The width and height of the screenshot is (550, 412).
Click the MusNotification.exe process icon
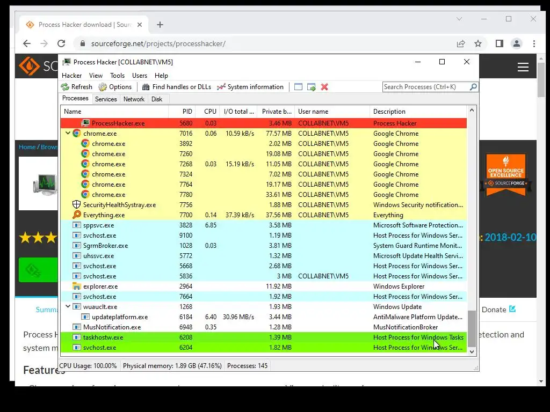(x=76, y=327)
